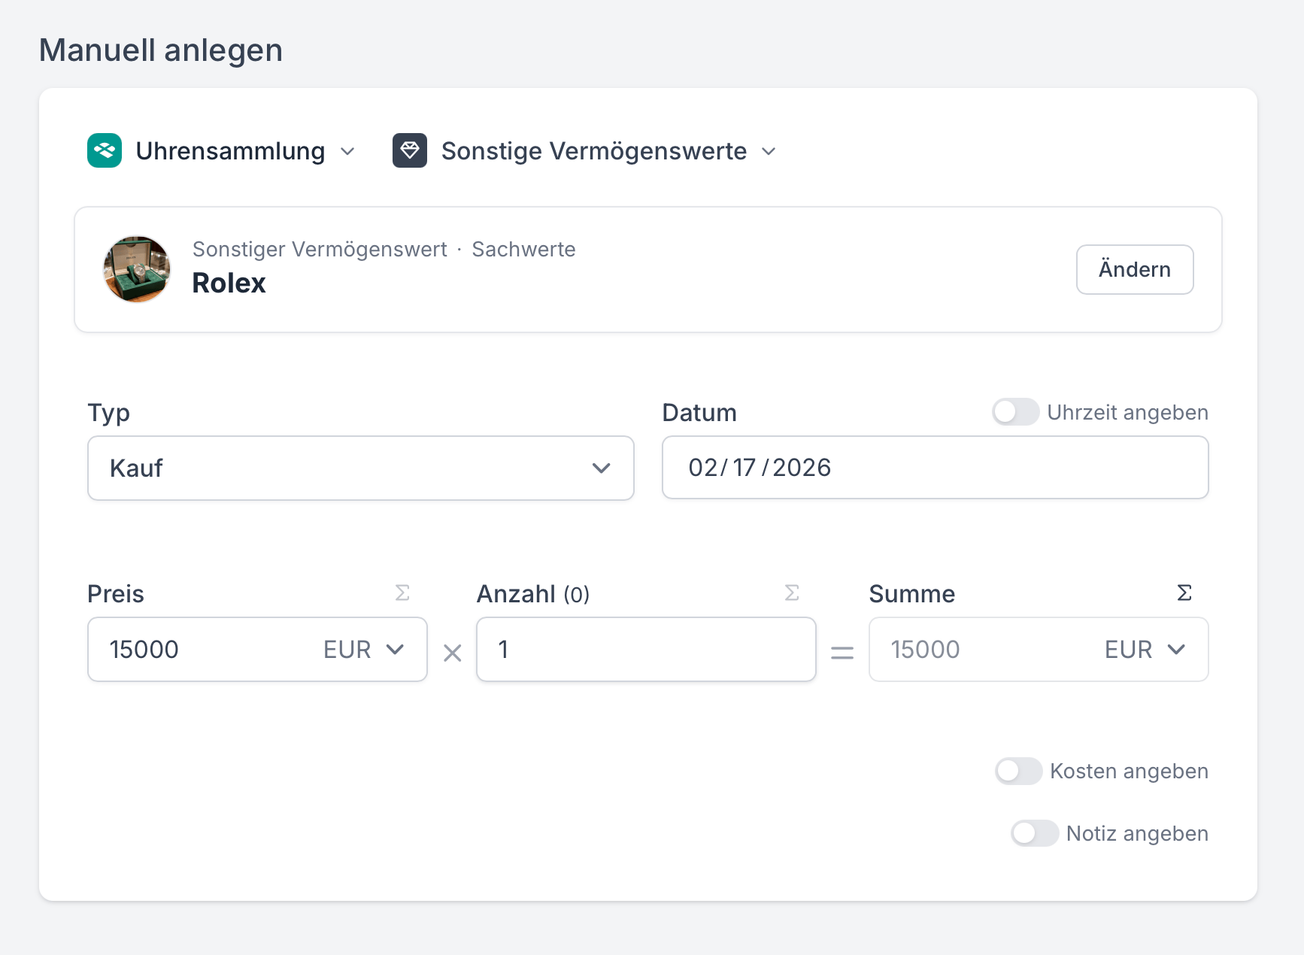Toggle Notiz angeben on
Screen dimensions: 1304x955
point(1035,833)
